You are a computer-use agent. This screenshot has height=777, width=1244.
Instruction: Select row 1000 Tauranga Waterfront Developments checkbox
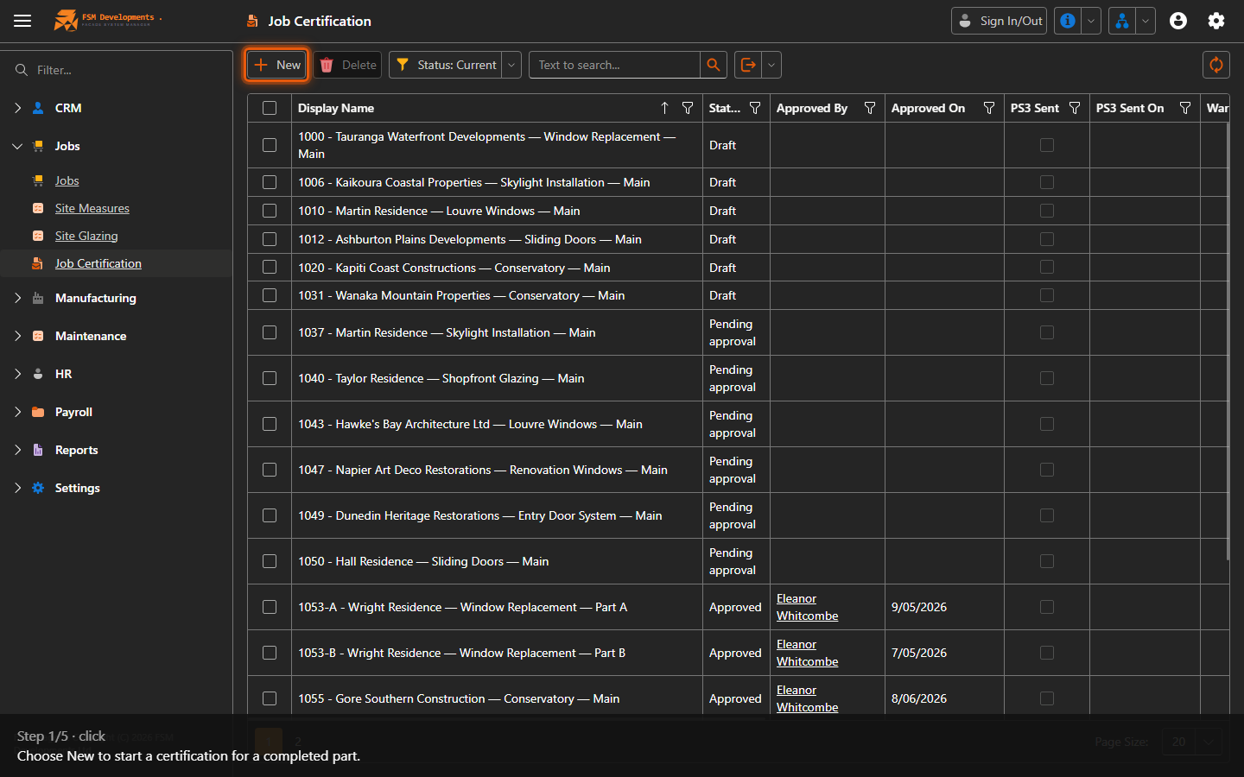(270, 145)
